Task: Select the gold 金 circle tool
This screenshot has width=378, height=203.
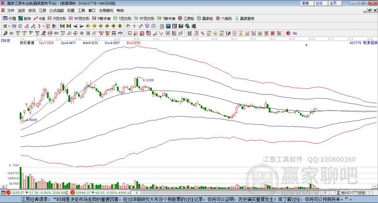Action: click(x=215, y=34)
